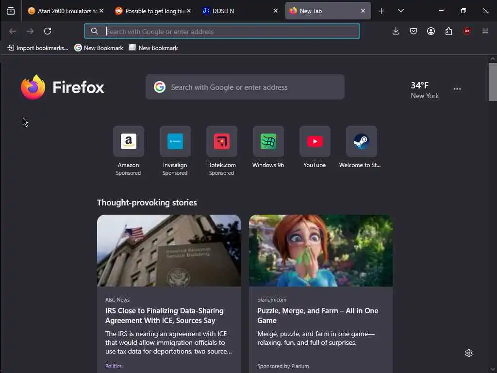Image resolution: width=497 pixels, height=373 pixels.
Task: Open the weather widget three-dots menu
Action: coord(457,89)
